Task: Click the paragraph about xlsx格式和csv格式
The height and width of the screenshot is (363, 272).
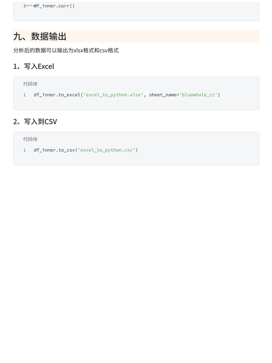Action: click(x=66, y=50)
